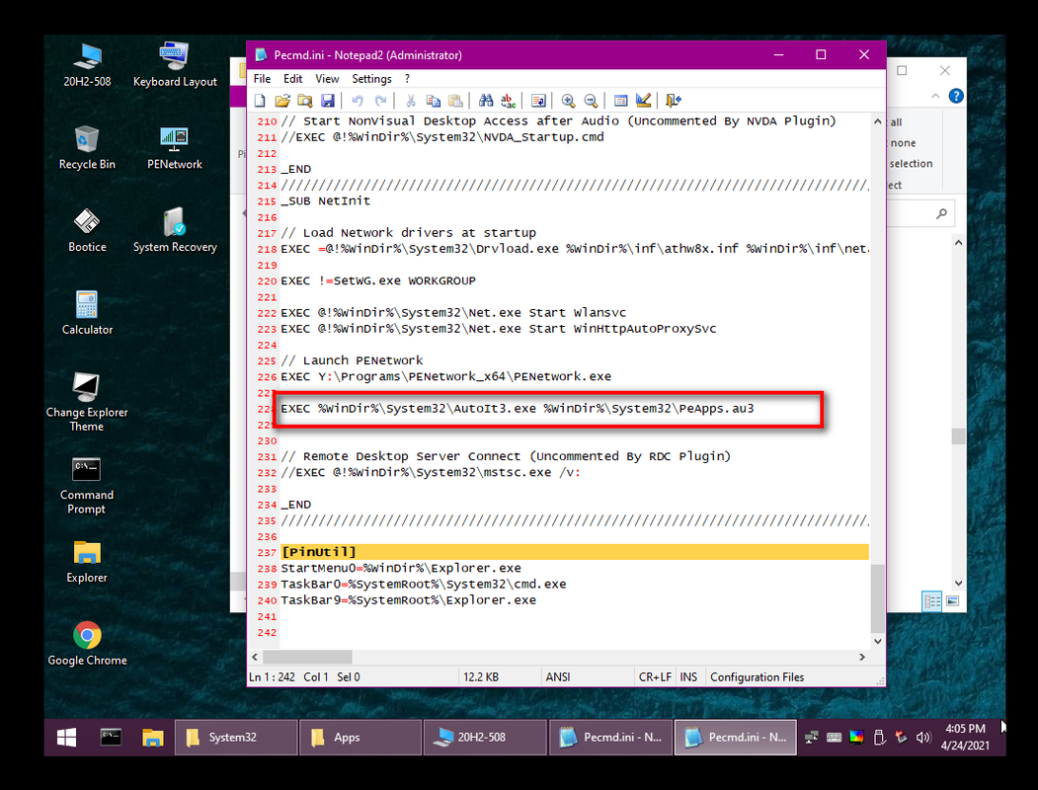
Task: Launch Google Chrome from desktop
Action: [87, 644]
